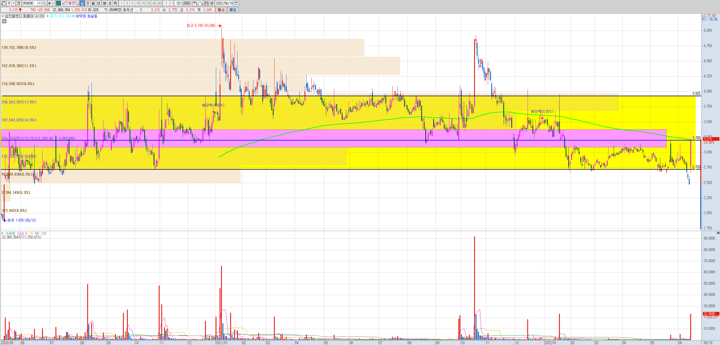Screen dimensions: 720x345
Task: Click the 71,654백만 trading value text
Action: pos(113,10)
